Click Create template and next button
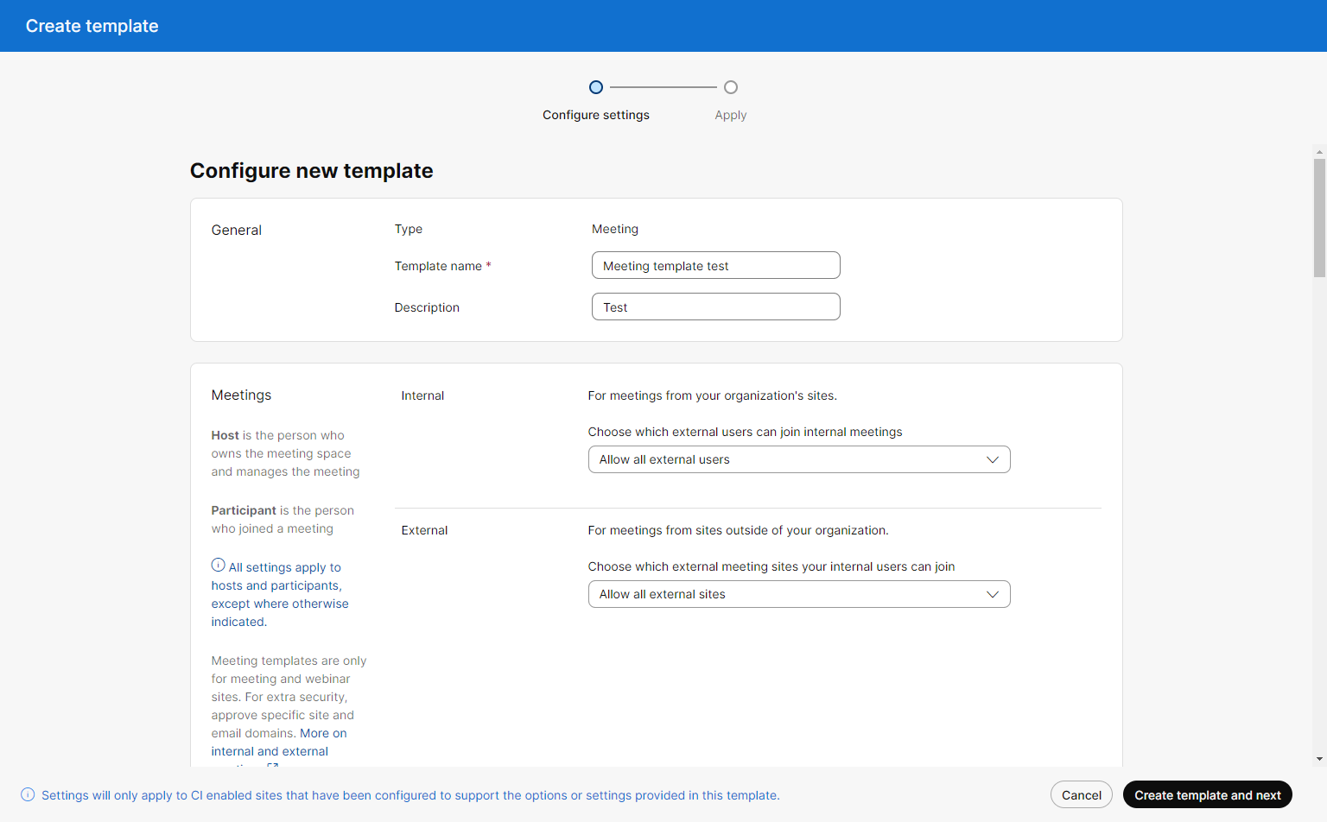Viewport: 1327px width, 822px height. (x=1208, y=794)
